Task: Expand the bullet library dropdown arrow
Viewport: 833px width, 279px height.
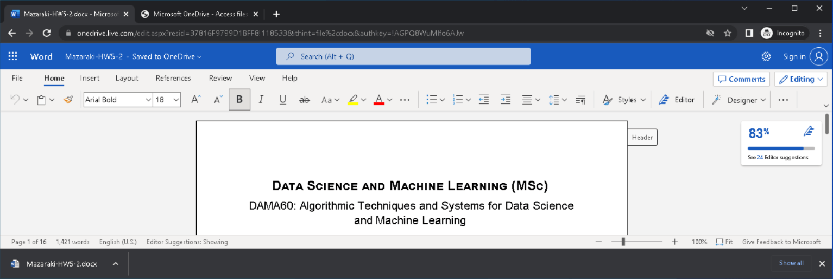Action: (442, 100)
